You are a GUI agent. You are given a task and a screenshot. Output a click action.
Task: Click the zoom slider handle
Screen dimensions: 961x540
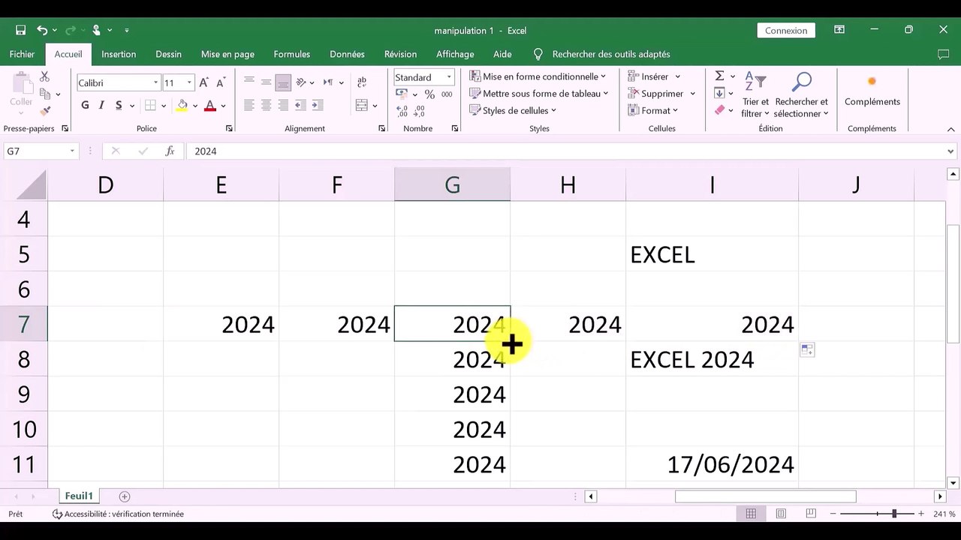893,514
